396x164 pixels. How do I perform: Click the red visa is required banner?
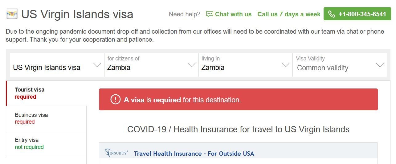pyautogui.click(x=238, y=99)
